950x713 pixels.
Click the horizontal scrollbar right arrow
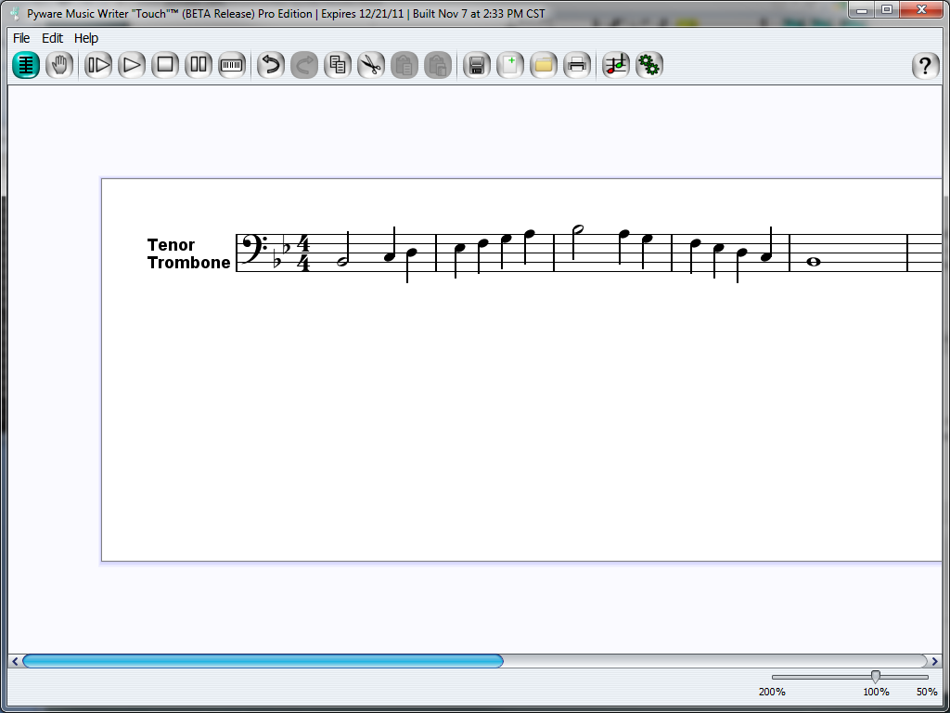coord(933,661)
